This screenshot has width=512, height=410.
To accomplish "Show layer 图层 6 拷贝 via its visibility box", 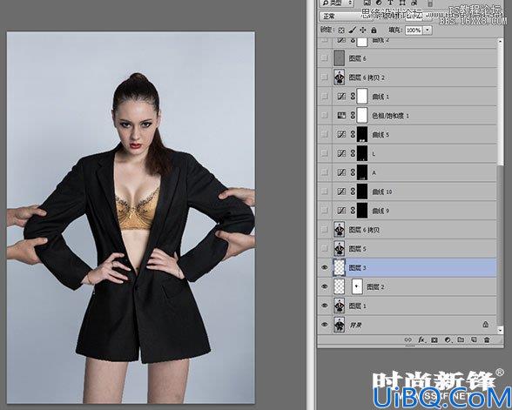I will pos(324,230).
